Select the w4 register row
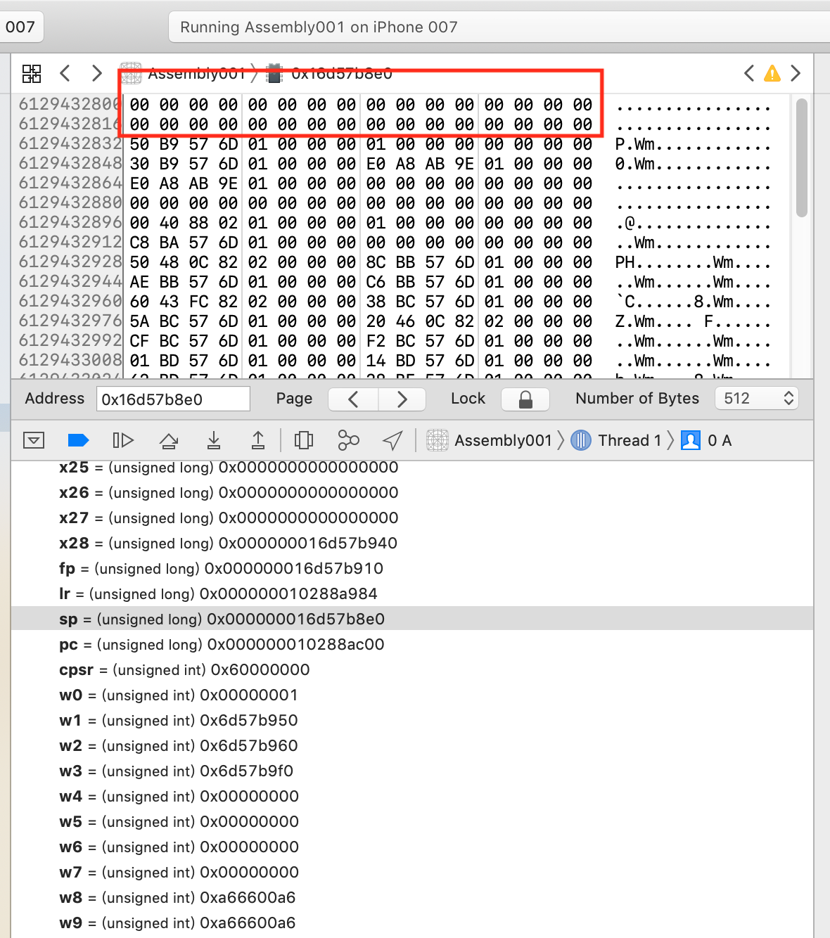The width and height of the screenshot is (830, 938). 412,797
